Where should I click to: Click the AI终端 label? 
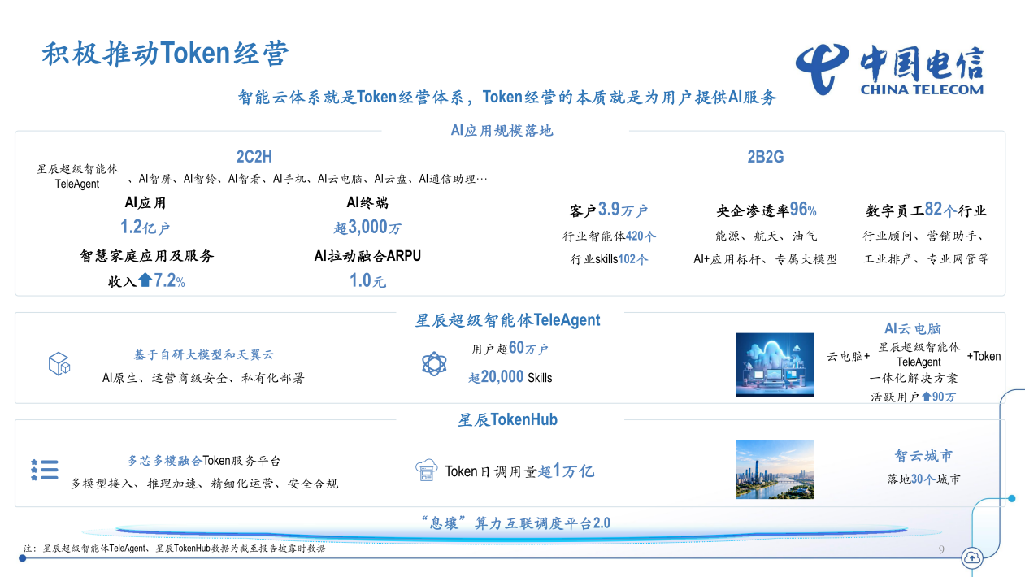pos(367,203)
